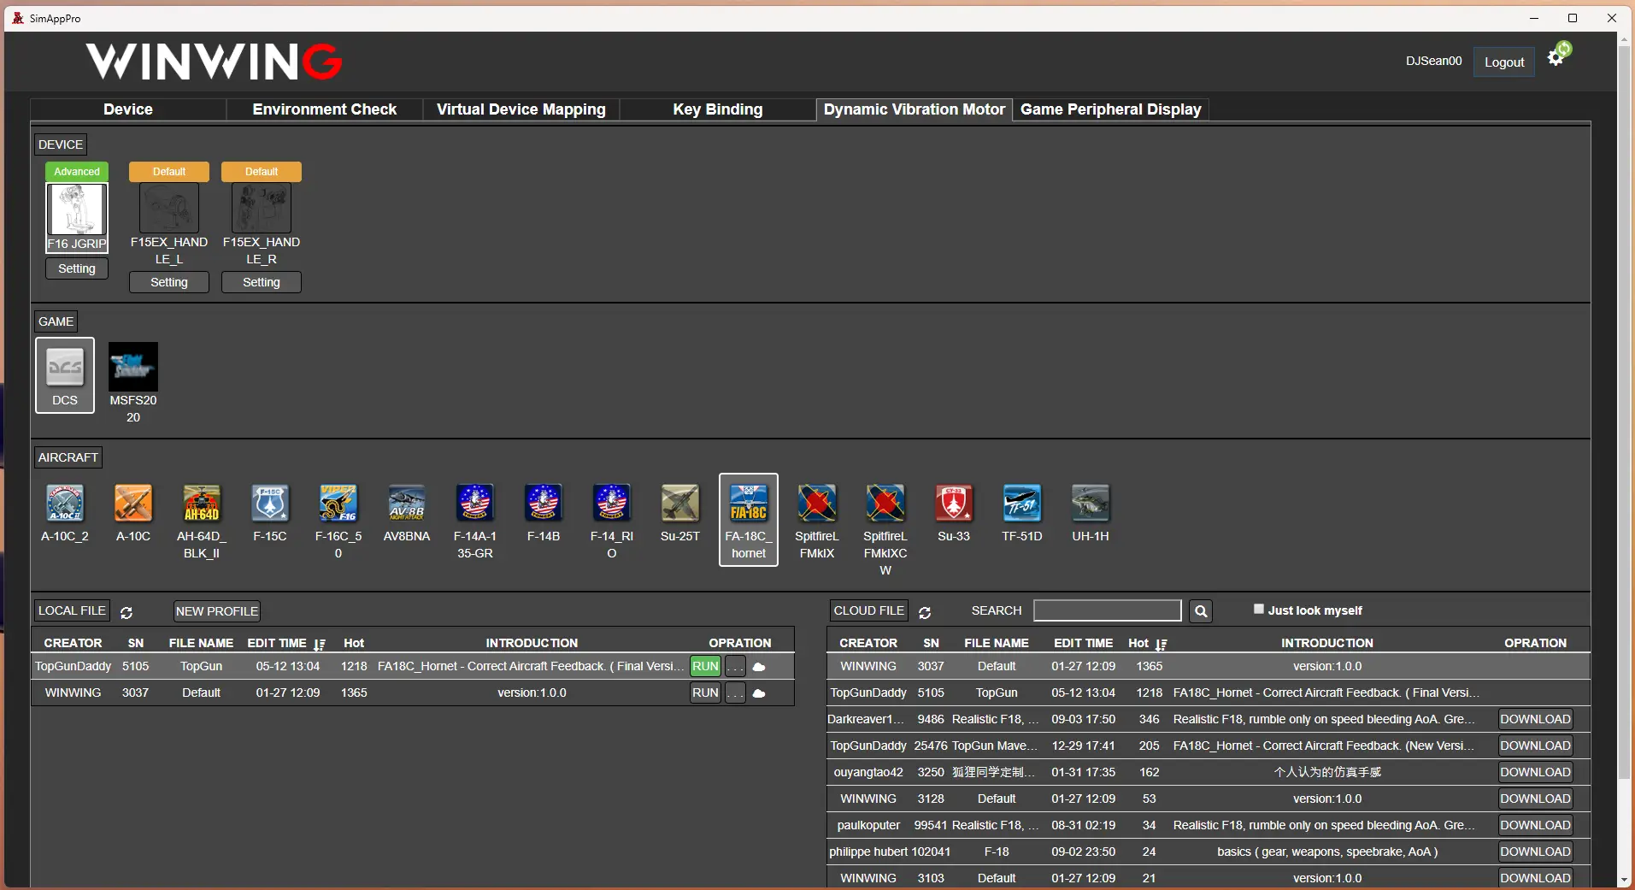Open settings gear with update badge

(1558, 56)
